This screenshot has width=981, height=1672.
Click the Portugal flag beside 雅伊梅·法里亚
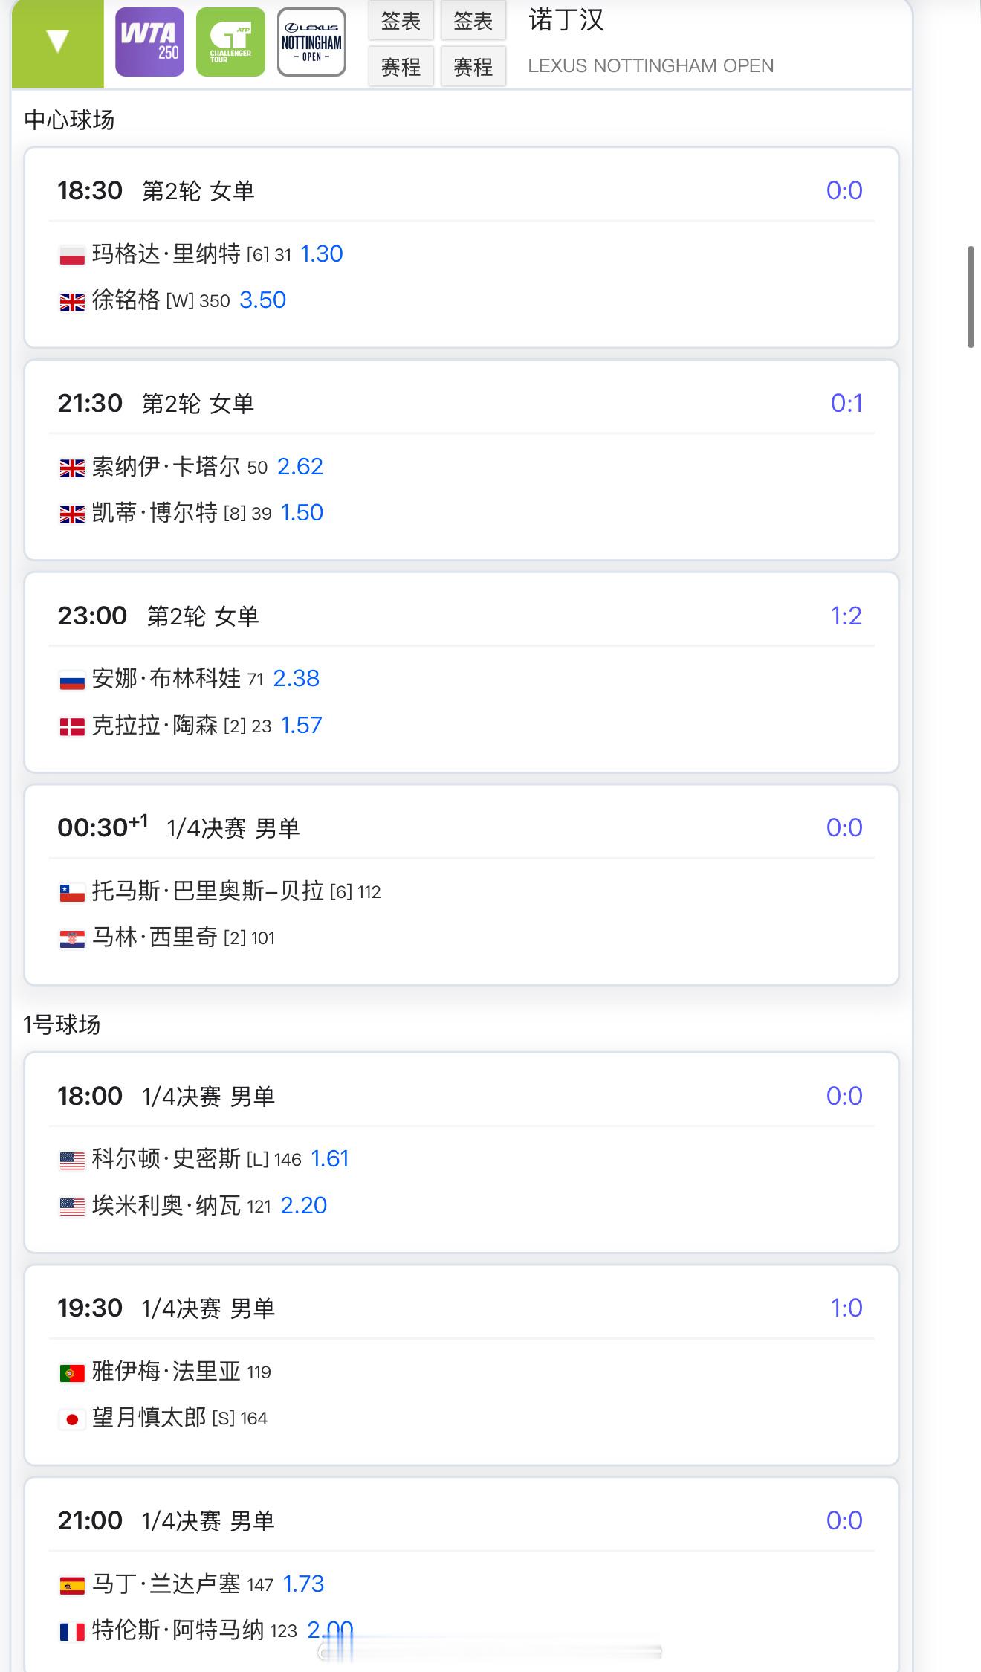pos(72,1372)
